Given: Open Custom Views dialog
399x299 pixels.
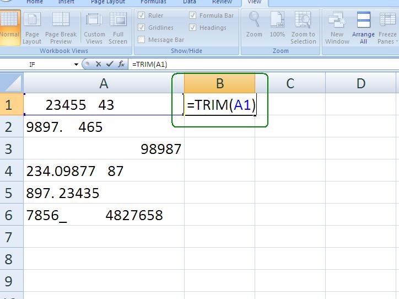Looking at the screenshot, I should tap(94, 28).
